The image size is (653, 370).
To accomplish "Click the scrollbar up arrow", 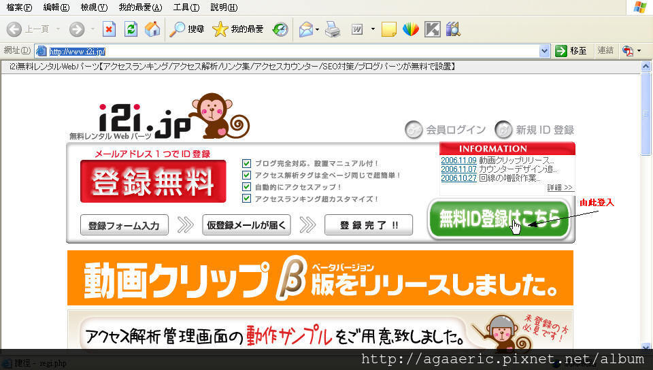I will [646, 66].
